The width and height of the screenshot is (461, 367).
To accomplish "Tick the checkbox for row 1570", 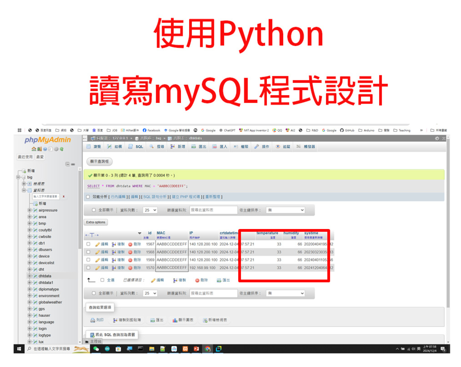I will 89,268.
